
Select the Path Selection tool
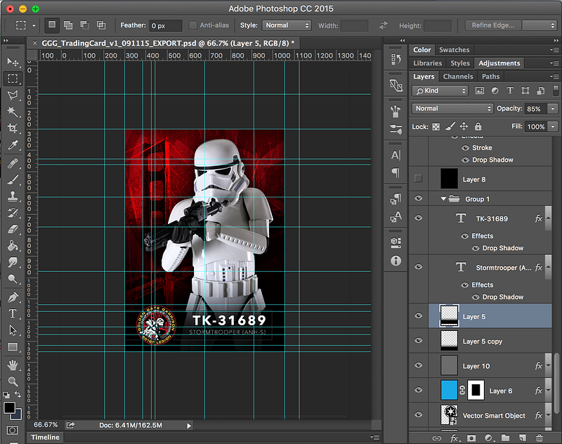[13, 330]
